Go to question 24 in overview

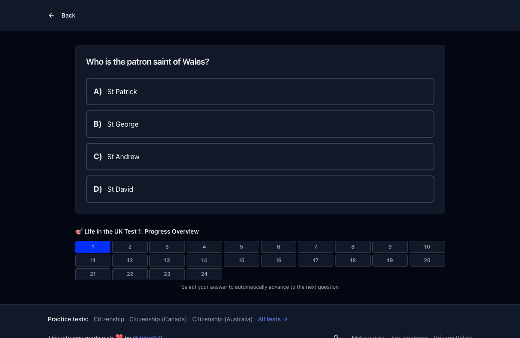click(x=204, y=274)
